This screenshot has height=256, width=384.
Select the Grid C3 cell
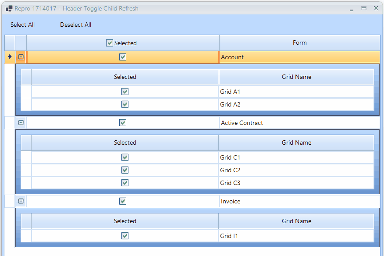tap(296, 183)
